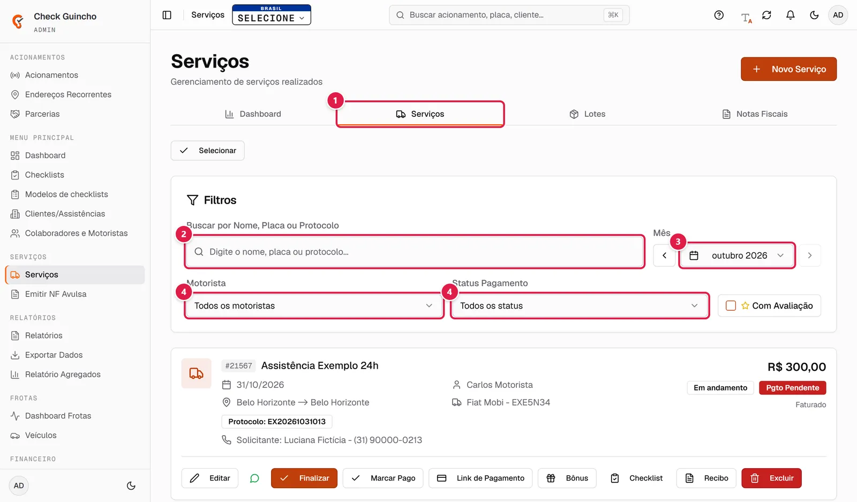Expand Todos os status dropdown

580,305
